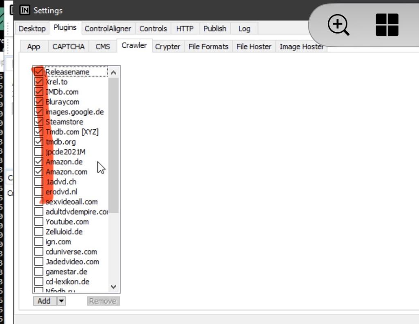Toggle the Steamstore checkbox

[x=39, y=122]
